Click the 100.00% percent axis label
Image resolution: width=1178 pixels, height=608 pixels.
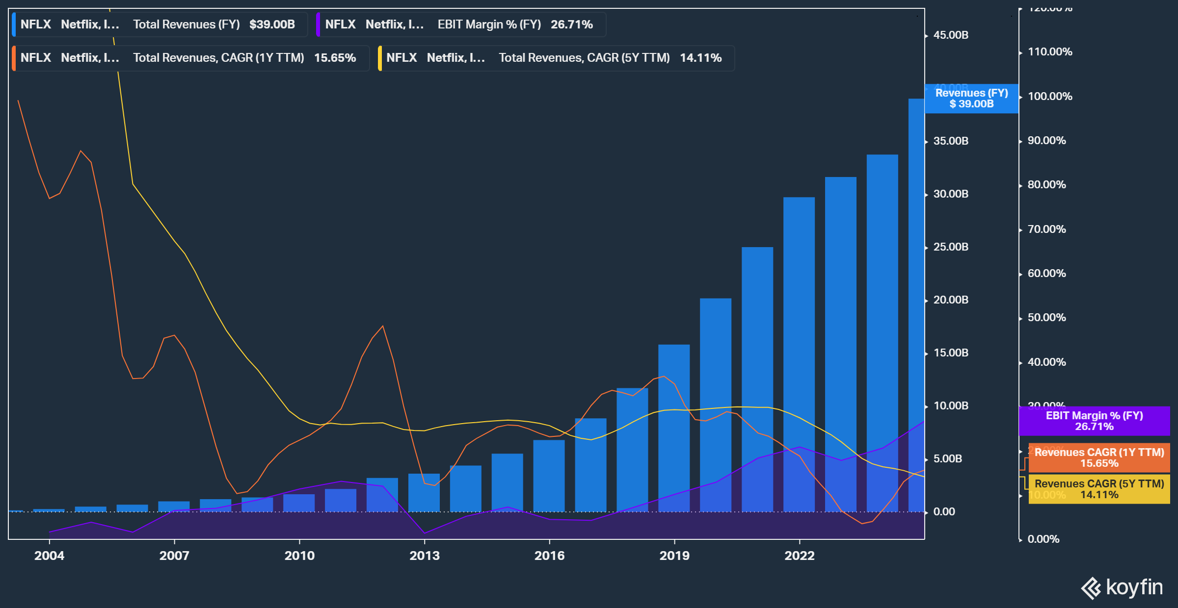click(x=1050, y=97)
